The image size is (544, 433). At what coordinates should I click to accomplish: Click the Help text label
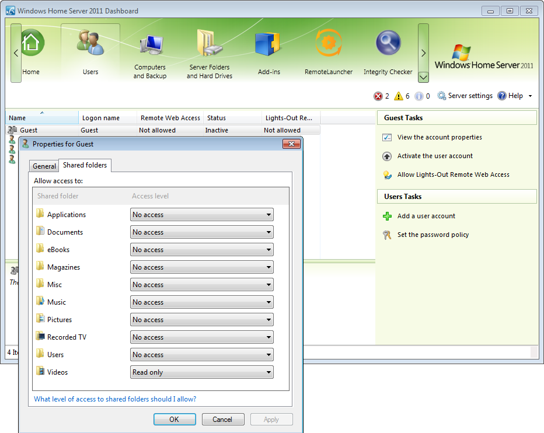tap(515, 96)
